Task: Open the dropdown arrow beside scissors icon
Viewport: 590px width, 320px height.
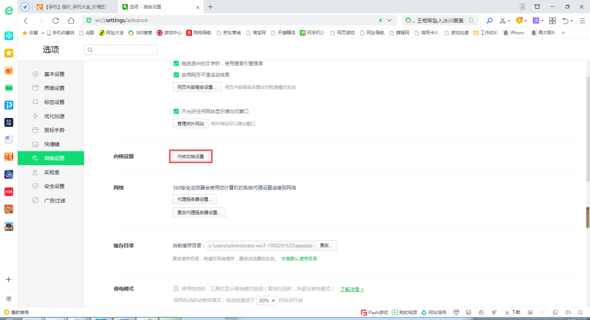Action: click(509, 21)
